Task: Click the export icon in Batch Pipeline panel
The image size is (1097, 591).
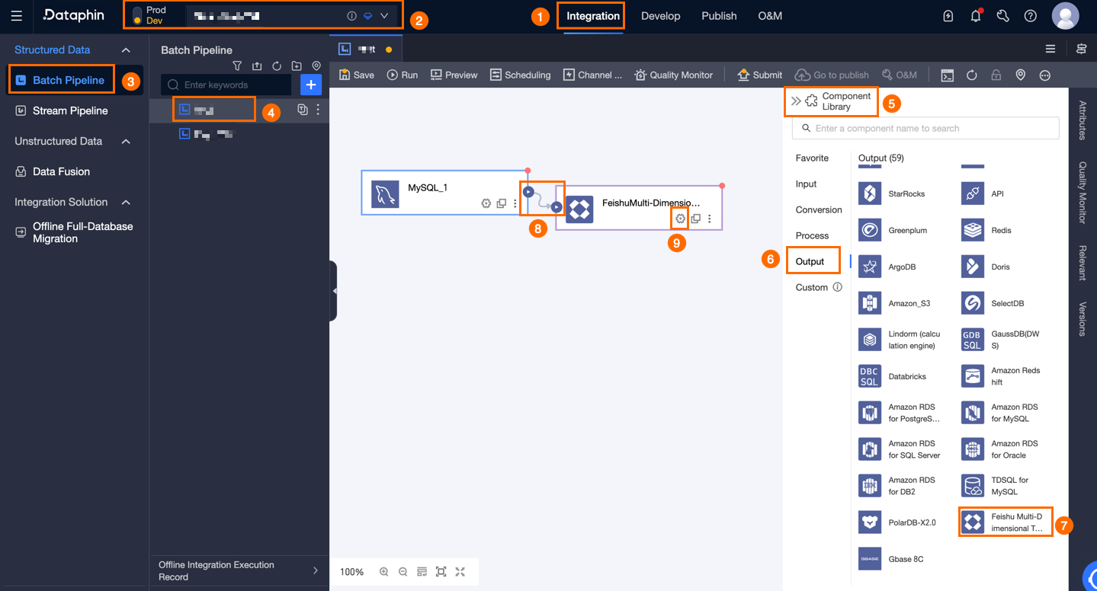Action: [x=257, y=66]
